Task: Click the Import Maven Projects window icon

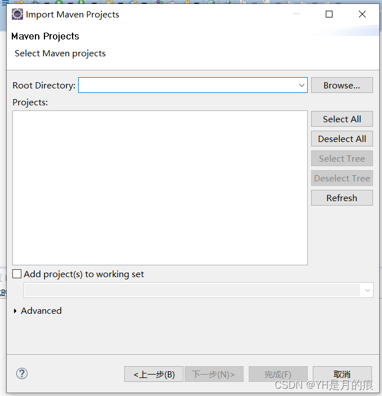Action: (x=17, y=14)
